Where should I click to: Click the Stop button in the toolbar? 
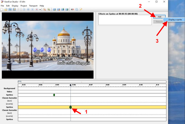coord(32,9)
